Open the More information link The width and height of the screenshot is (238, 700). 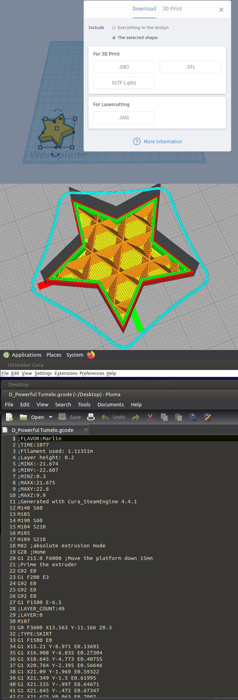[163, 142]
